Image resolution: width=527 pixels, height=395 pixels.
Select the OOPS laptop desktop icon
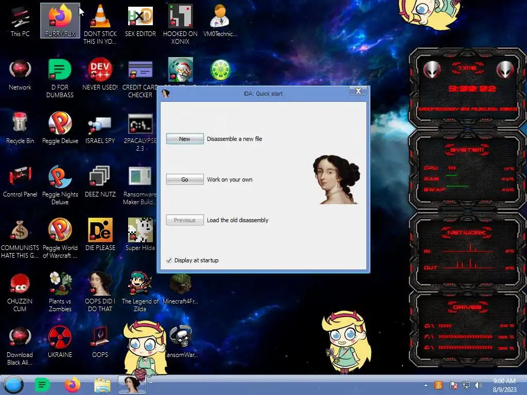pos(100,342)
